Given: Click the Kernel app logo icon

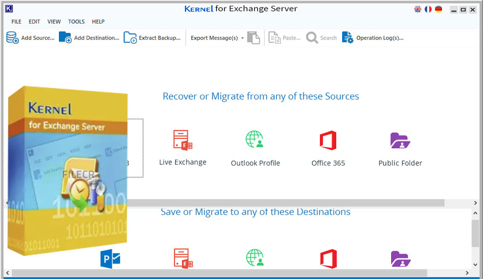Looking at the screenshot, I should 9,9.
